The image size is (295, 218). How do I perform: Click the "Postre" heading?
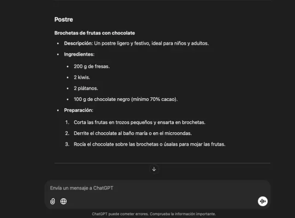coord(64,20)
